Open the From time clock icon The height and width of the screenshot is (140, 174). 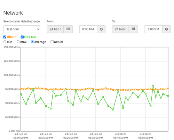click(101, 29)
